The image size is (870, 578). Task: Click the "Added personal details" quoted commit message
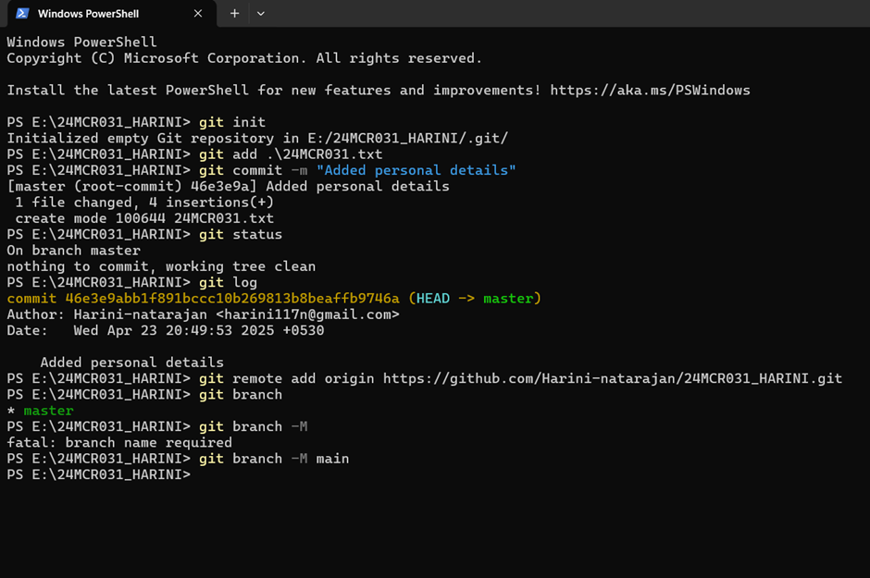coord(416,170)
